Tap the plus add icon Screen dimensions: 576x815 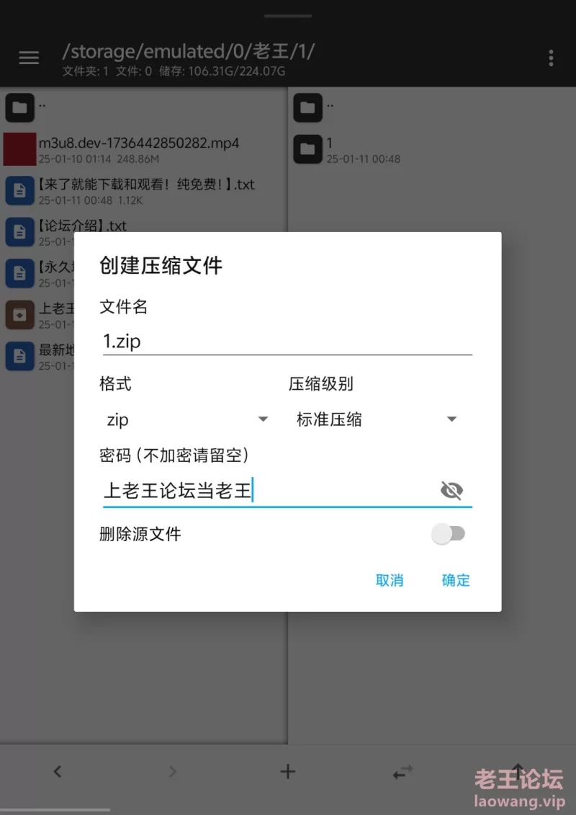pyautogui.click(x=288, y=771)
